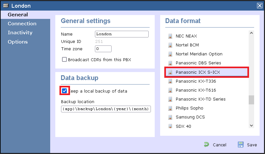
Task: Go to the Options tab
Action: [x=18, y=42]
